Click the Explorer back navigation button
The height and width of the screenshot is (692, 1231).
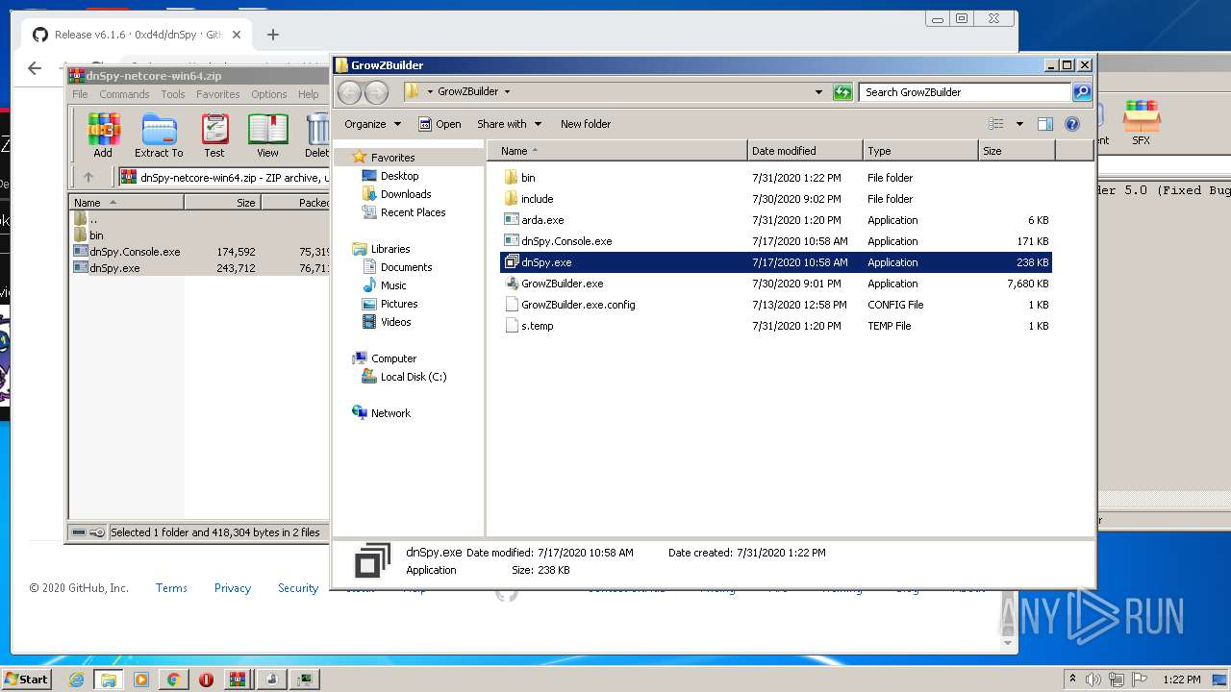coord(349,92)
